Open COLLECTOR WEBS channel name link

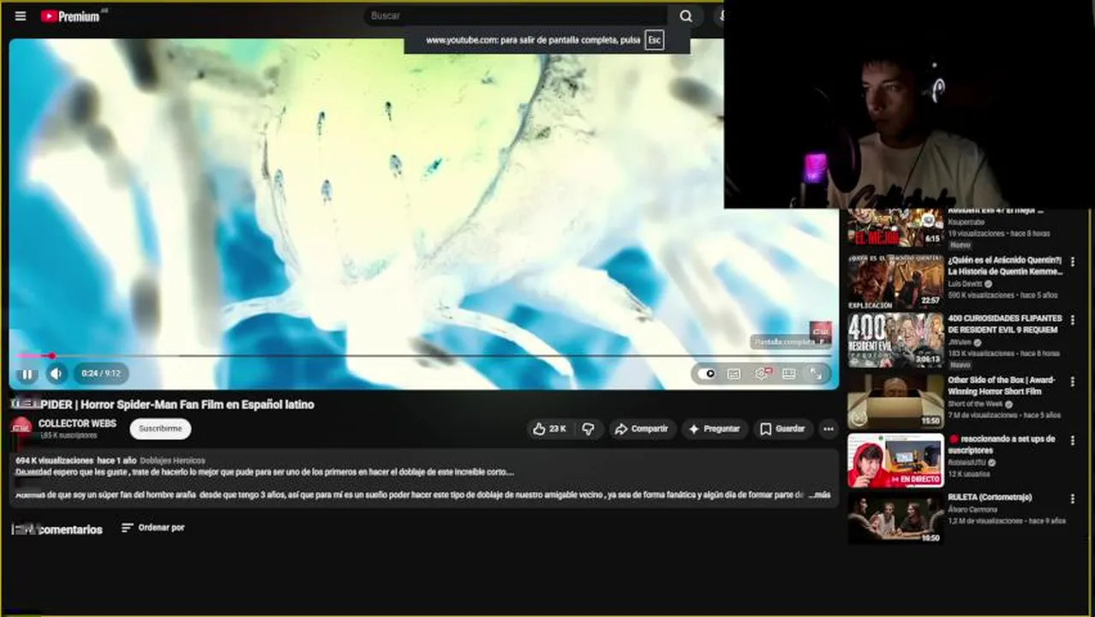pos(77,423)
